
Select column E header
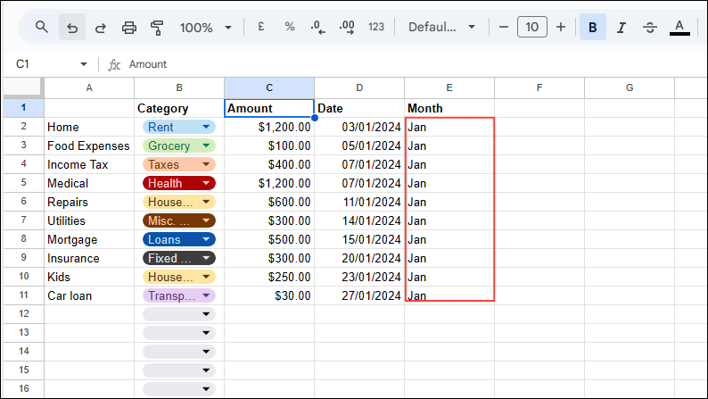click(449, 87)
